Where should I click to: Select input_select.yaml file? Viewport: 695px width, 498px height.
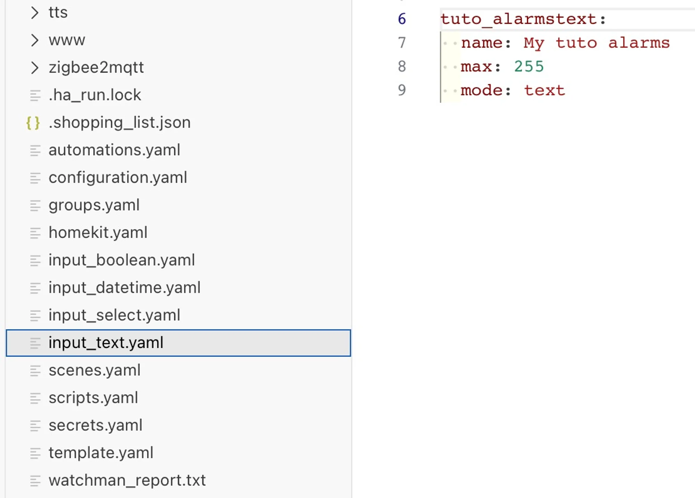click(114, 315)
